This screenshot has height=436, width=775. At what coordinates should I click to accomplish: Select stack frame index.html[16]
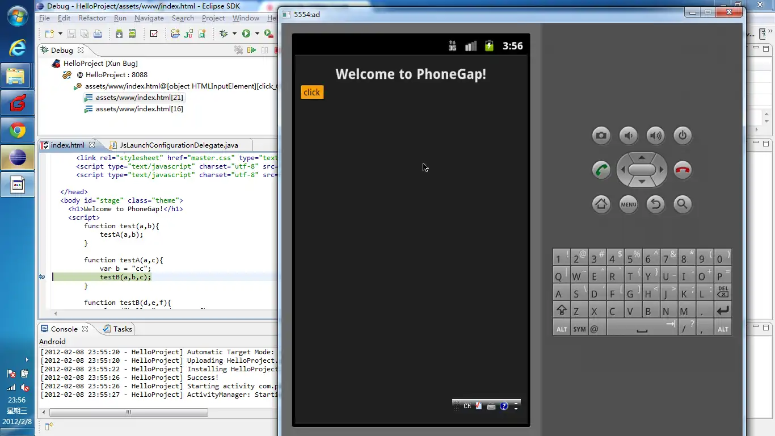coord(134,109)
